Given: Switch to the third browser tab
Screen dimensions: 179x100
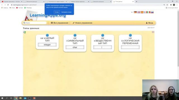Looking at the screenshot, I should pos(56,2).
